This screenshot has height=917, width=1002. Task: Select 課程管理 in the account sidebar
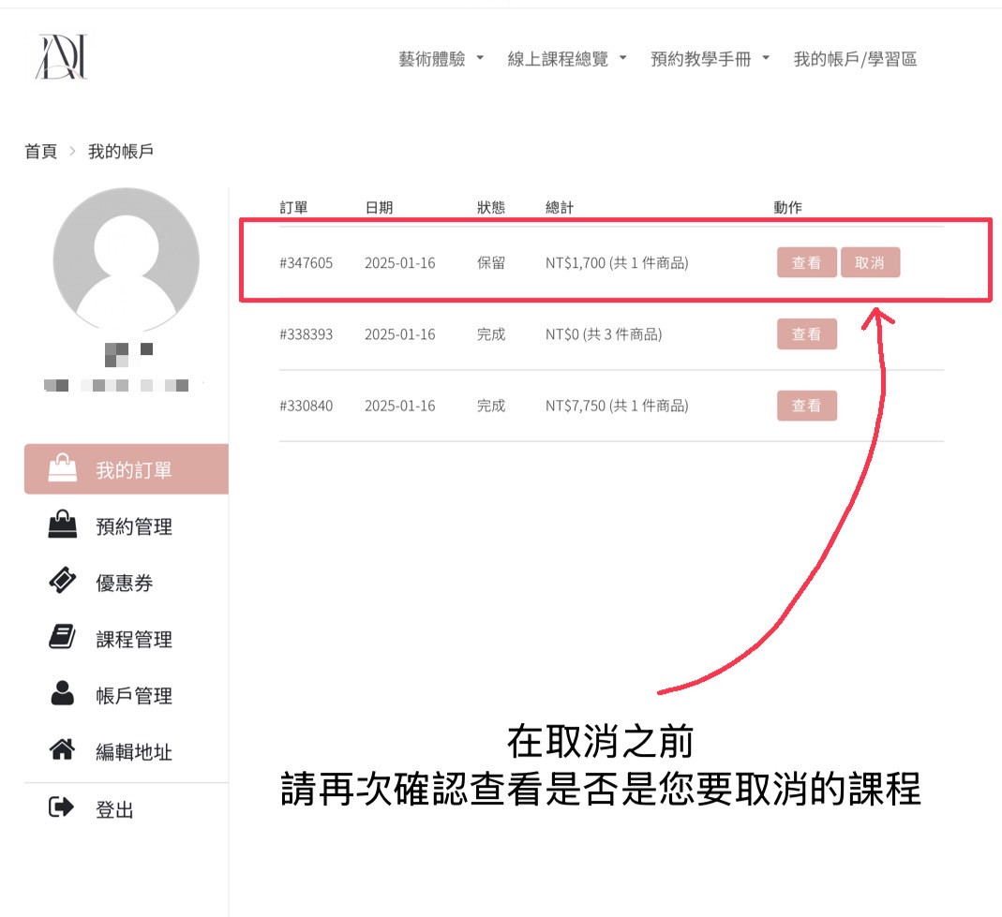click(x=134, y=640)
